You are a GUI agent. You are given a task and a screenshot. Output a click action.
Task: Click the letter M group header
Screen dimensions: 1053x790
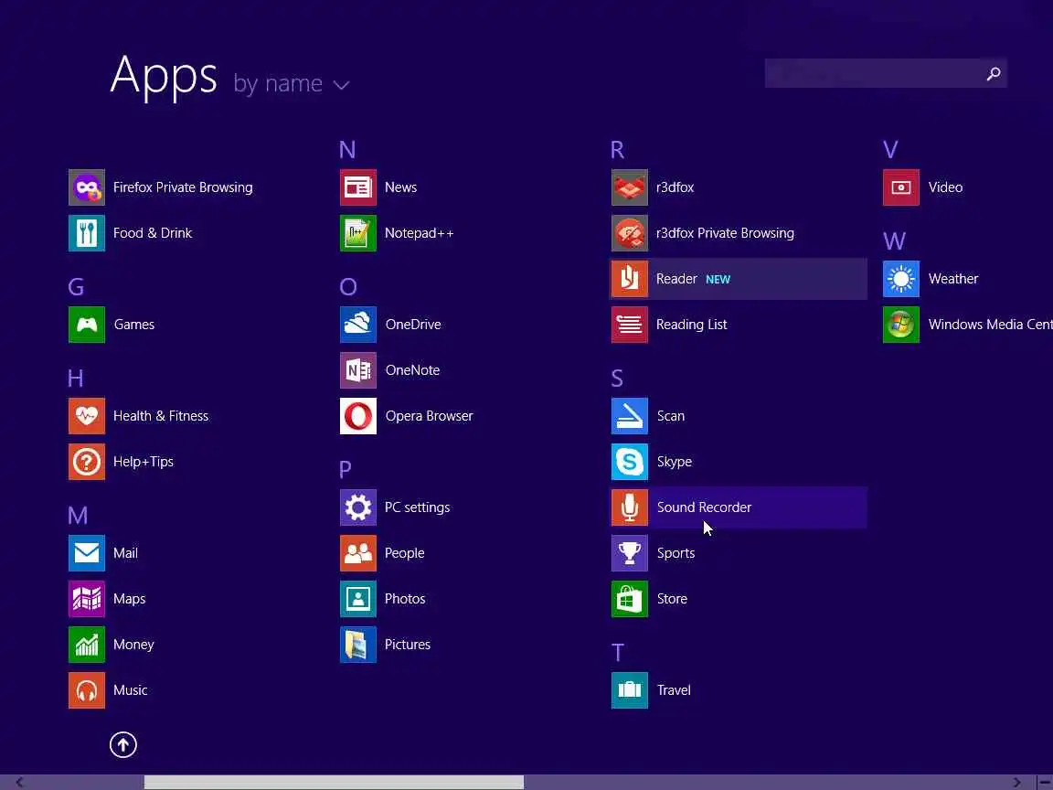(x=78, y=516)
